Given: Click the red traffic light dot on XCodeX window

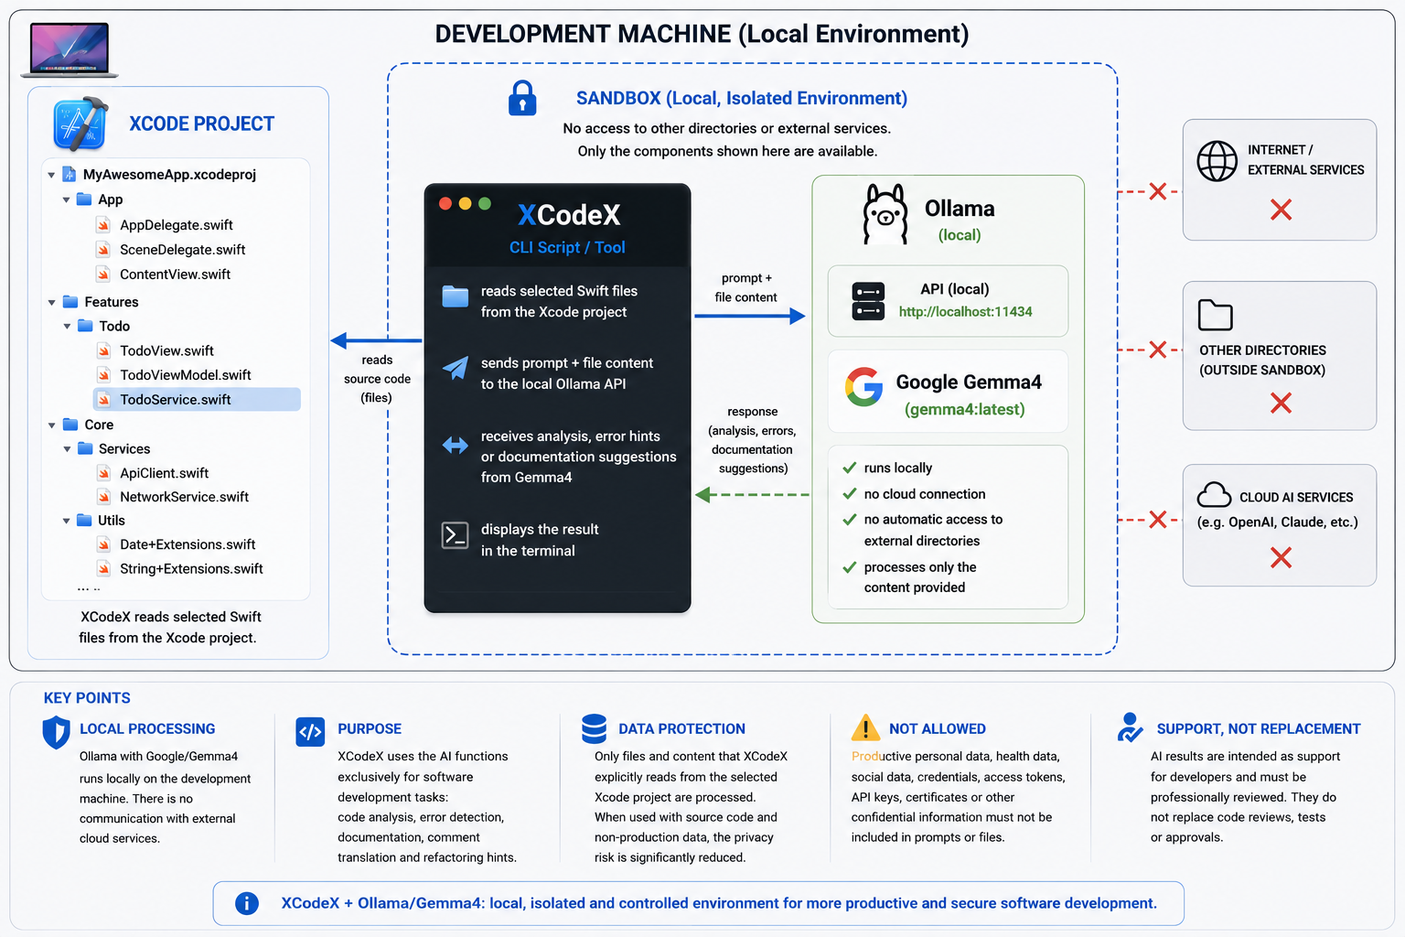Looking at the screenshot, I should click(445, 203).
